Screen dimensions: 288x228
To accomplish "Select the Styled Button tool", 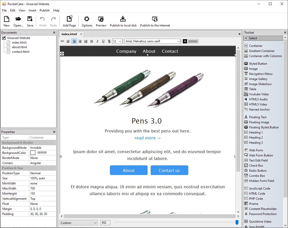I will click(258, 64).
